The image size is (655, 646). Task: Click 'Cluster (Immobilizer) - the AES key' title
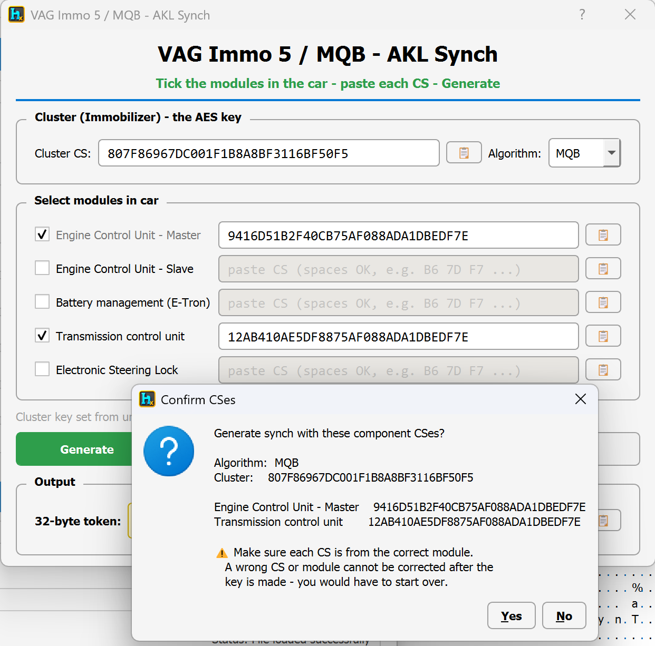(x=138, y=117)
